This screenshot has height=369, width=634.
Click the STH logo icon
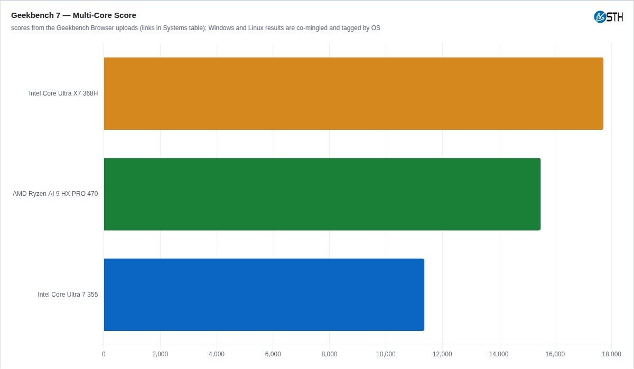pyautogui.click(x=600, y=17)
